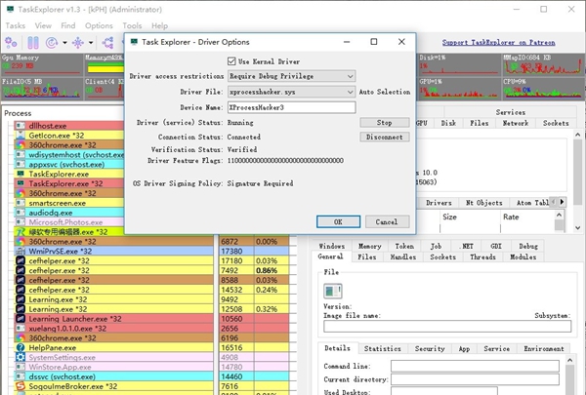Click the Auto Selection label
This screenshot has width=586, height=395.
pyautogui.click(x=385, y=92)
